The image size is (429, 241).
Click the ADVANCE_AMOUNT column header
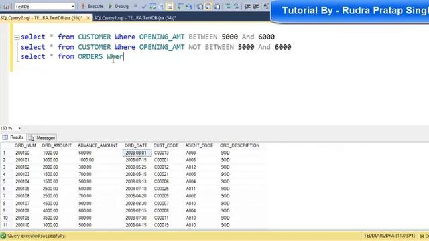98,145
